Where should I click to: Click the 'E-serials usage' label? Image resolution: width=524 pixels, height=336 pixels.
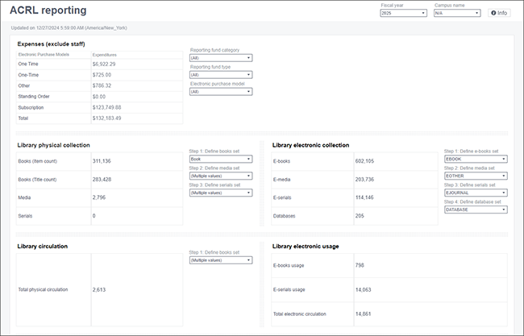pos(289,290)
